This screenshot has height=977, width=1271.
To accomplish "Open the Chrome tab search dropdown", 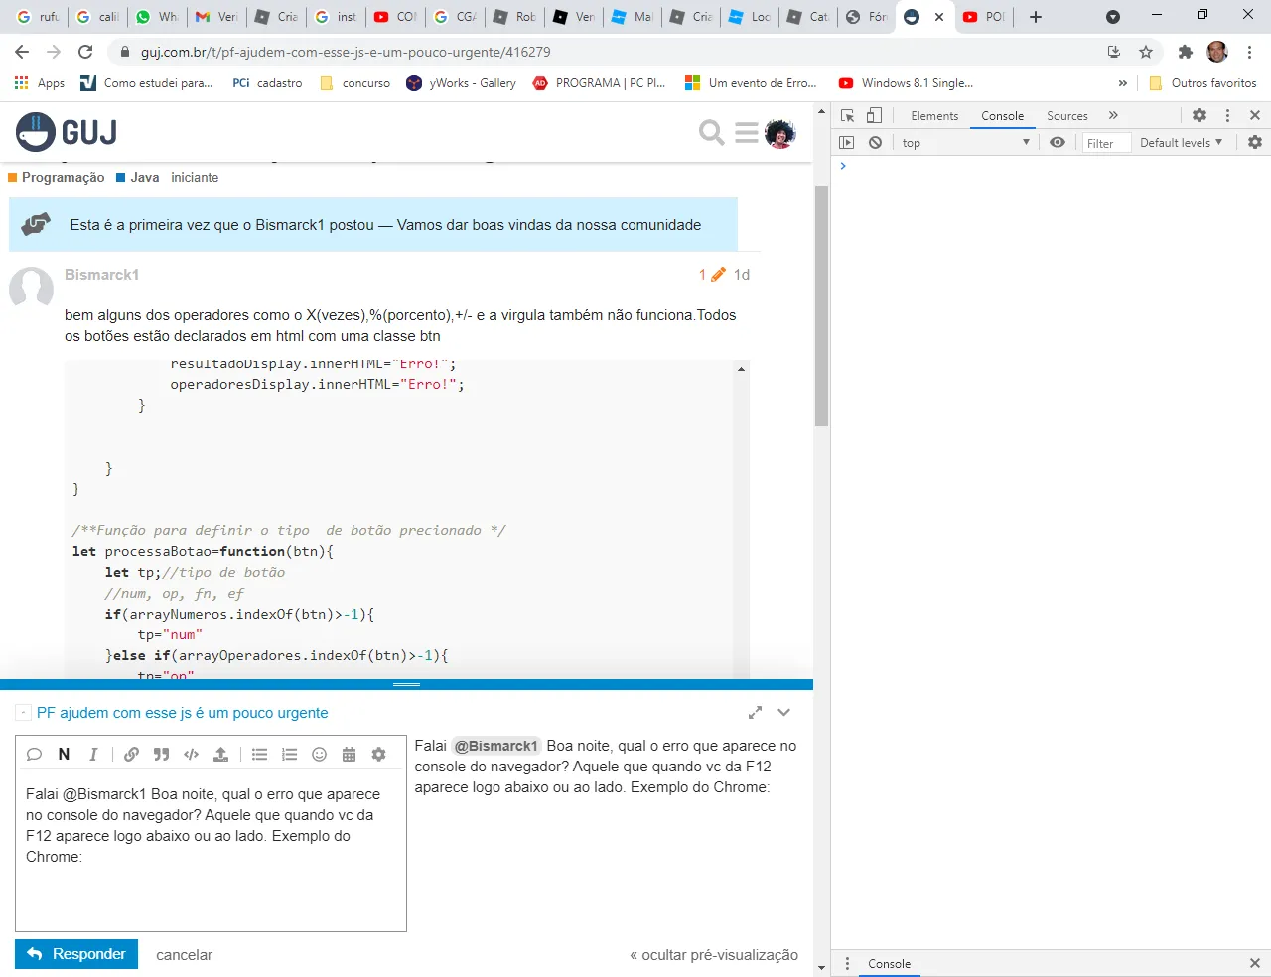I will point(1113,17).
